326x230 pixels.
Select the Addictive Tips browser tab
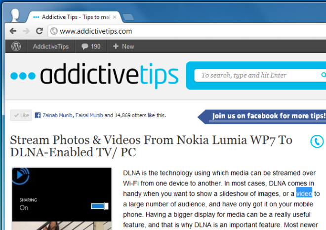click(x=75, y=17)
